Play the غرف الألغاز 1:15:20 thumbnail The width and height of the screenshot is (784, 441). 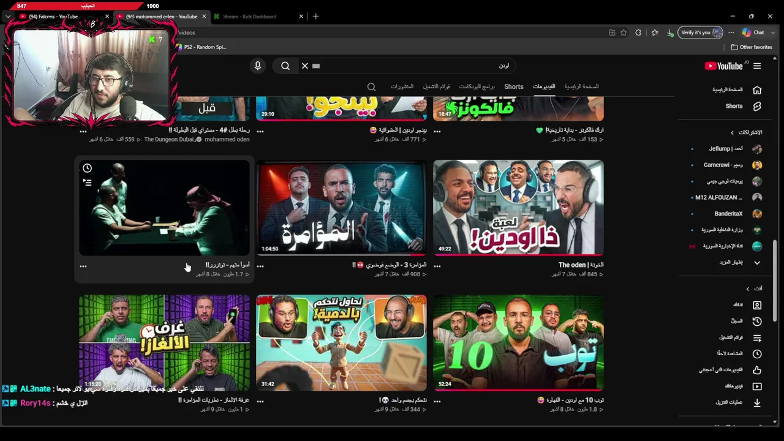[x=164, y=343]
